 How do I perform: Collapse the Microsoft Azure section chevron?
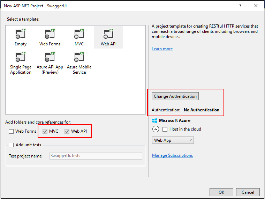pos(156,129)
